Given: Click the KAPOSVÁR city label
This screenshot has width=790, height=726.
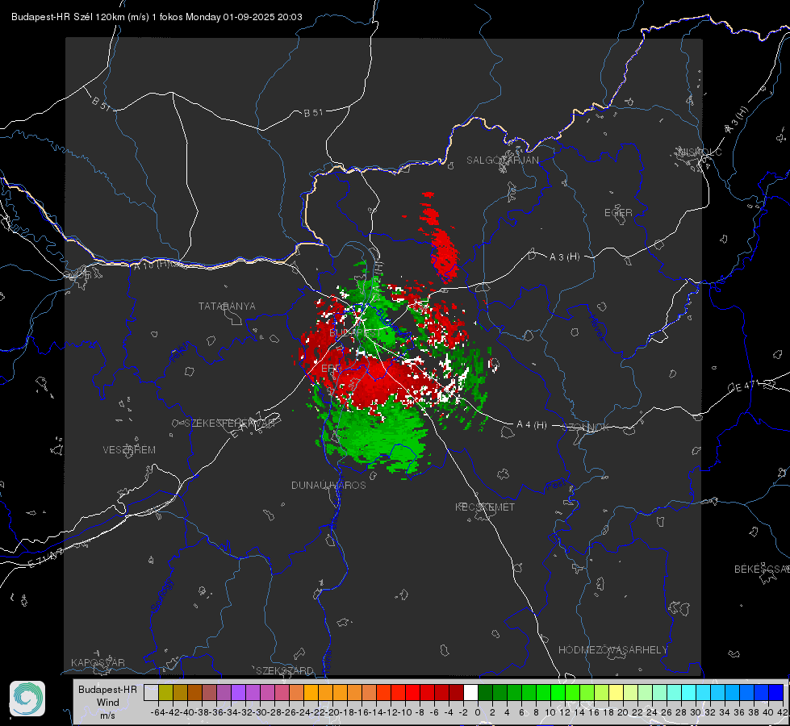Looking at the screenshot, I should coord(98,662).
